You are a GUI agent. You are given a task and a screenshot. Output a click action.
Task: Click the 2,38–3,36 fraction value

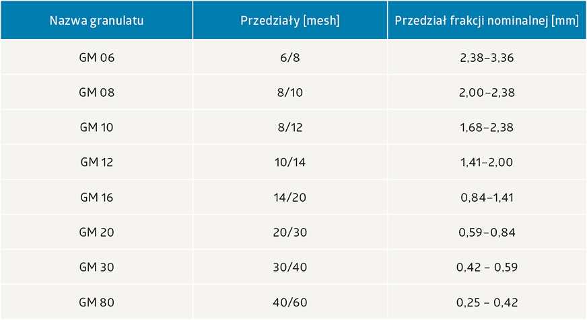[487, 58]
